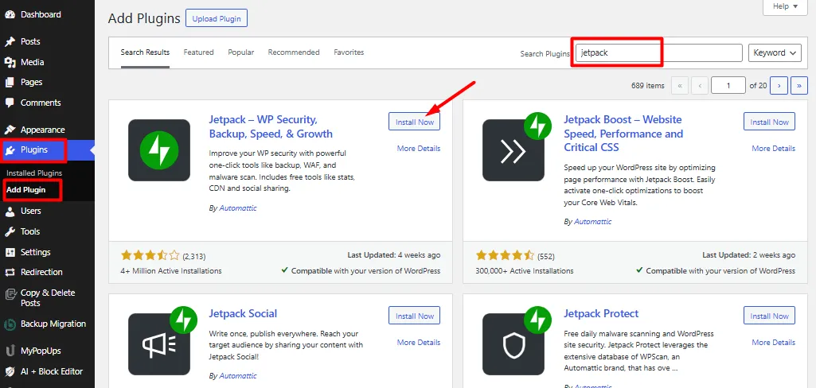Switch to the Featured tab
The width and height of the screenshot is (816, 388).
click(199, 52)
